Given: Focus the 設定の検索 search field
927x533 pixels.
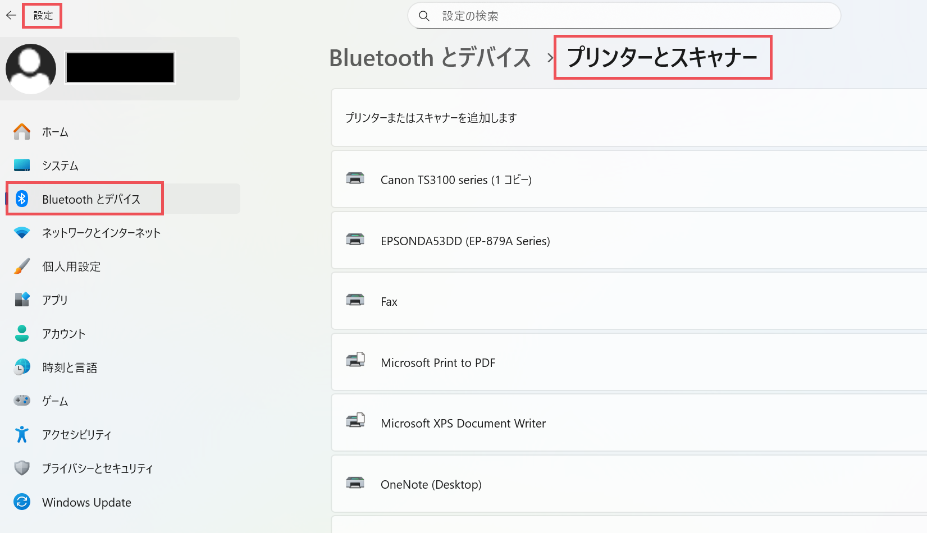Looking at the screenshot, I should pyautogui.click(x=634, y=16).
